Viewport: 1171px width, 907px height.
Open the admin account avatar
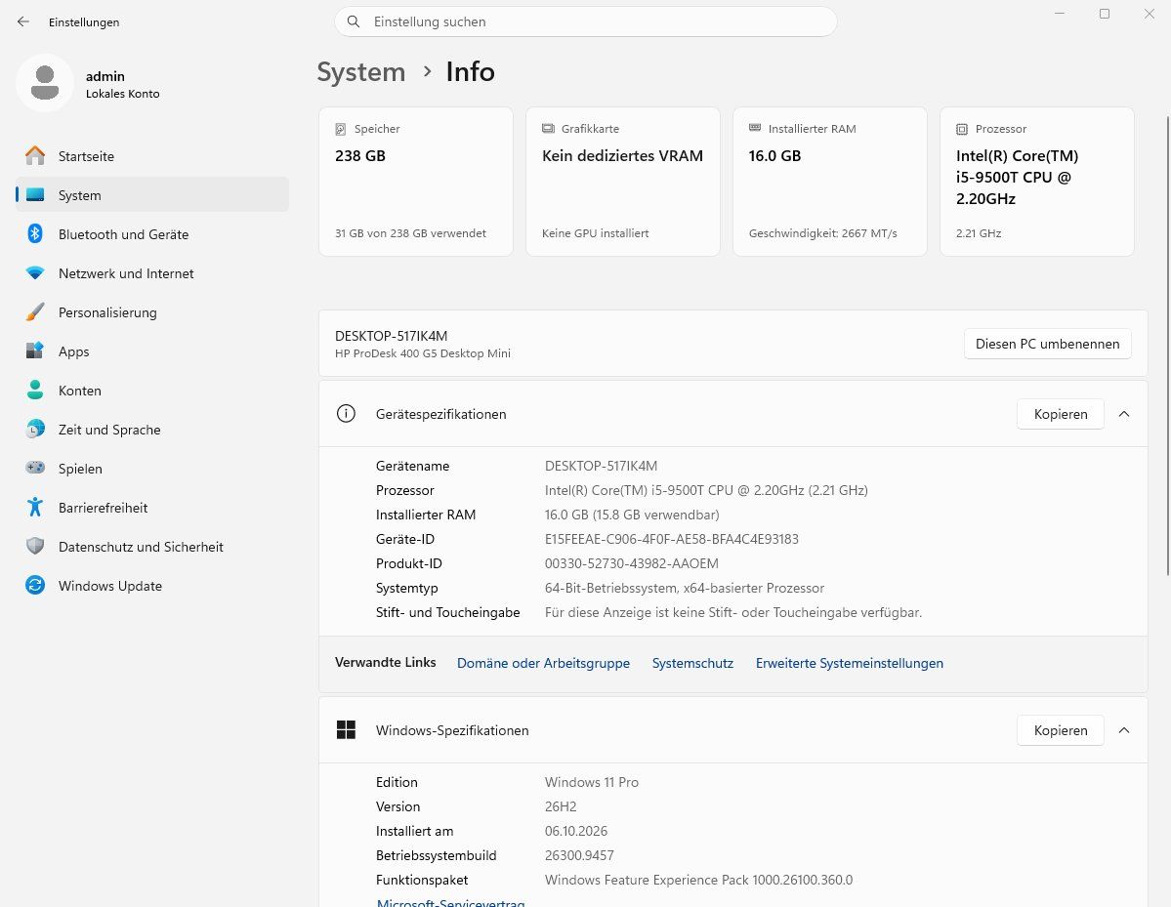45,83
